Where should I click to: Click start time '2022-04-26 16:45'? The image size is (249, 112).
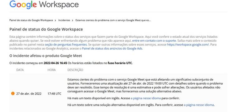click(x=55, y=63)
